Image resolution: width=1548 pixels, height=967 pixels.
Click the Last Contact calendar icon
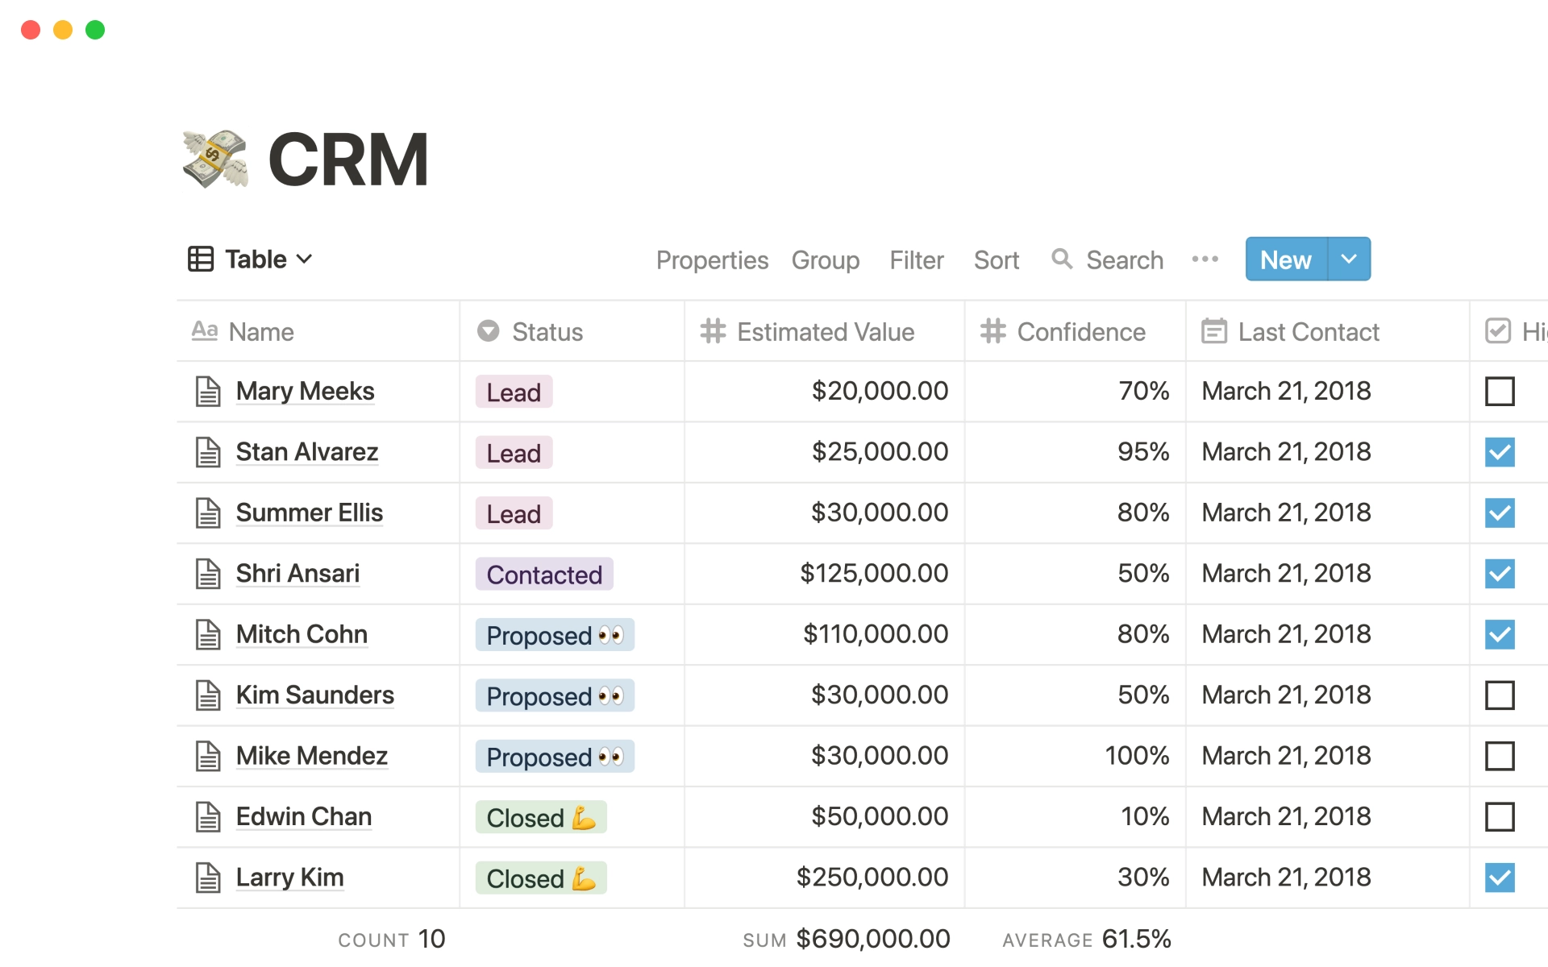click(x=1213, y=331)
